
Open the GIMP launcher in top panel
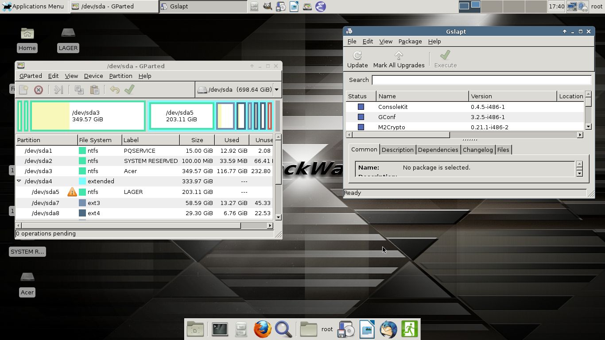click(267, 7)
